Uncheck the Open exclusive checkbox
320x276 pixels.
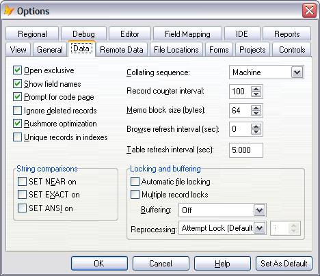pyautogui.click(x=17, y=70)
